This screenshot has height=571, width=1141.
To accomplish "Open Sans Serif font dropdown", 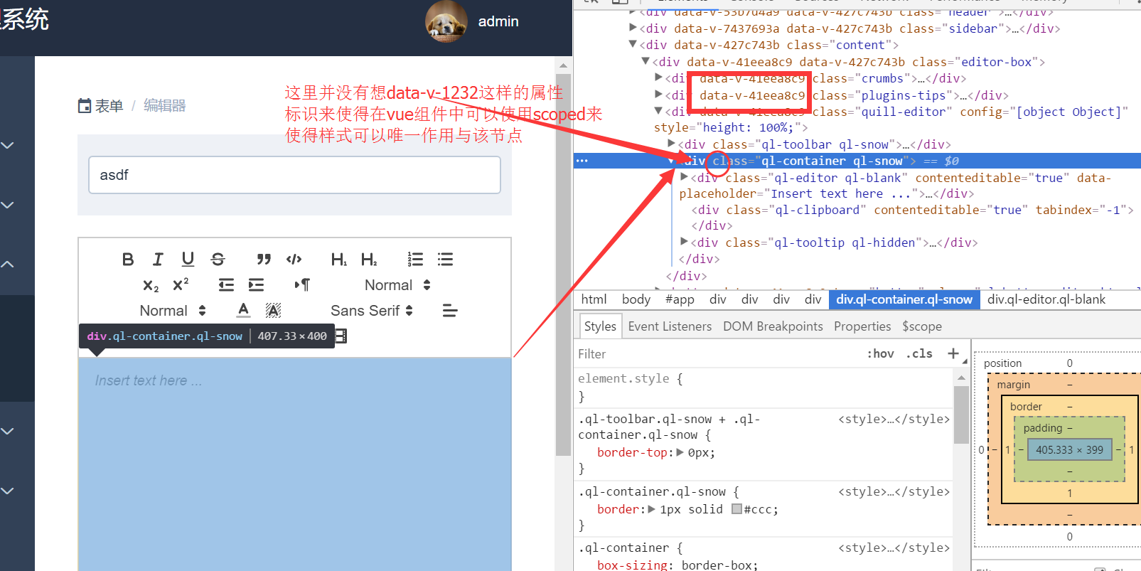I will (371, 311).
